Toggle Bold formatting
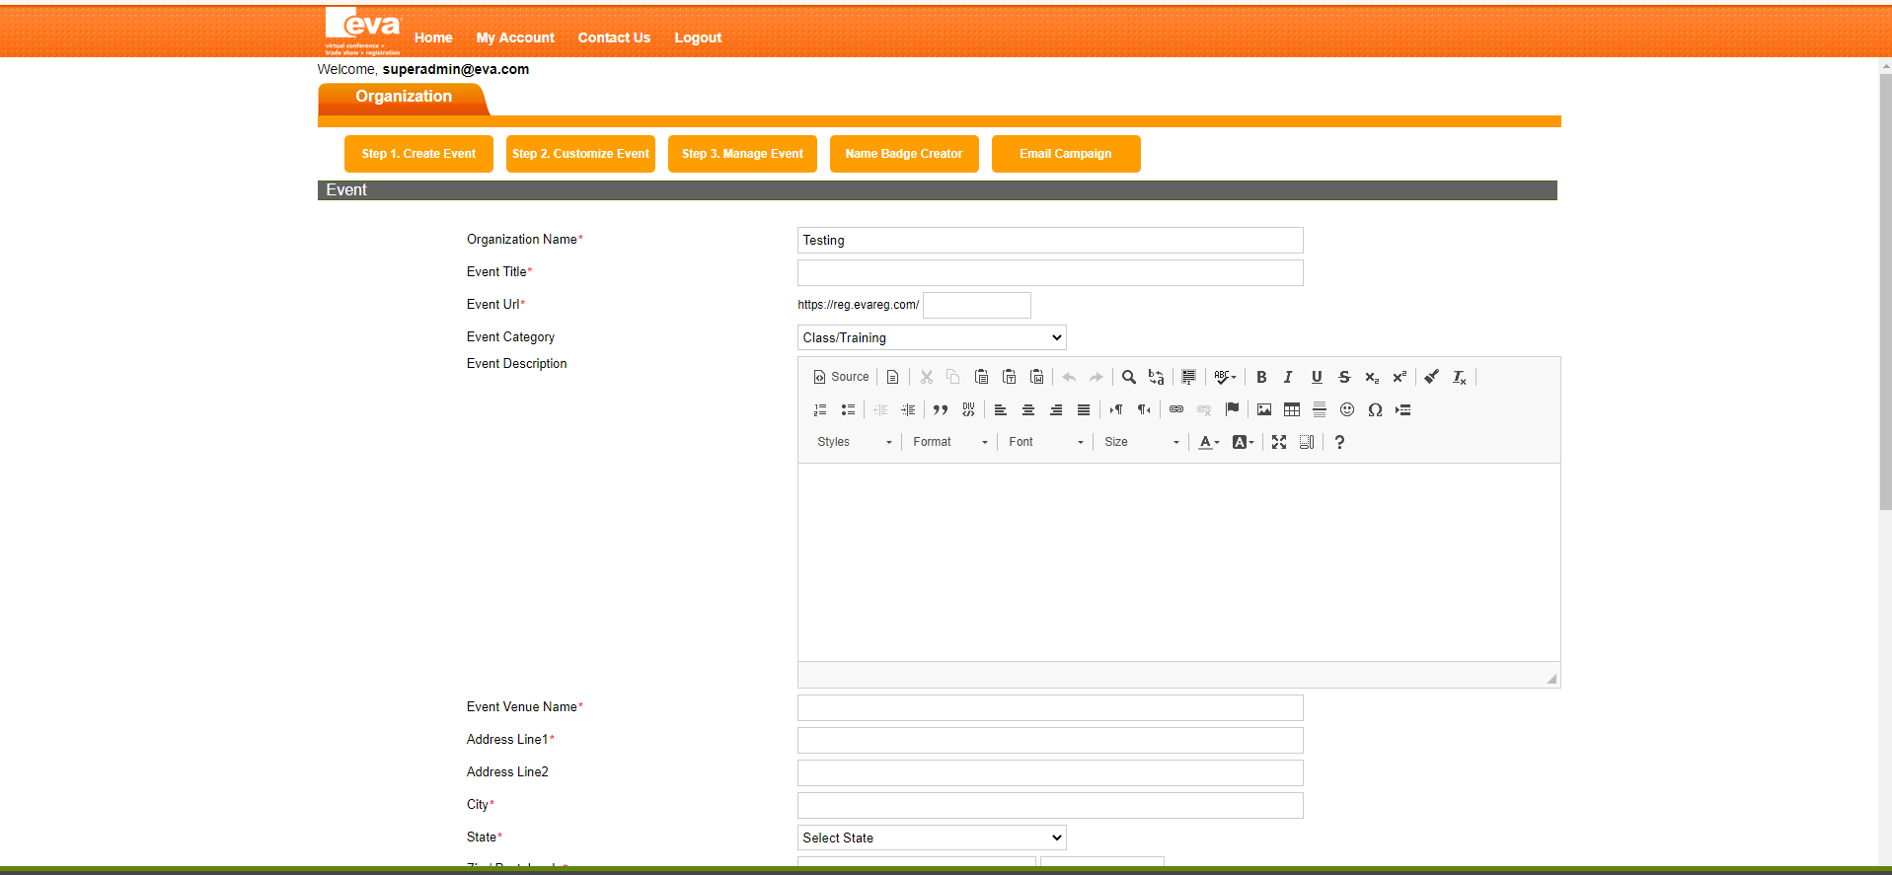Screen dimensions: 1892x875 pos(1261,377)
